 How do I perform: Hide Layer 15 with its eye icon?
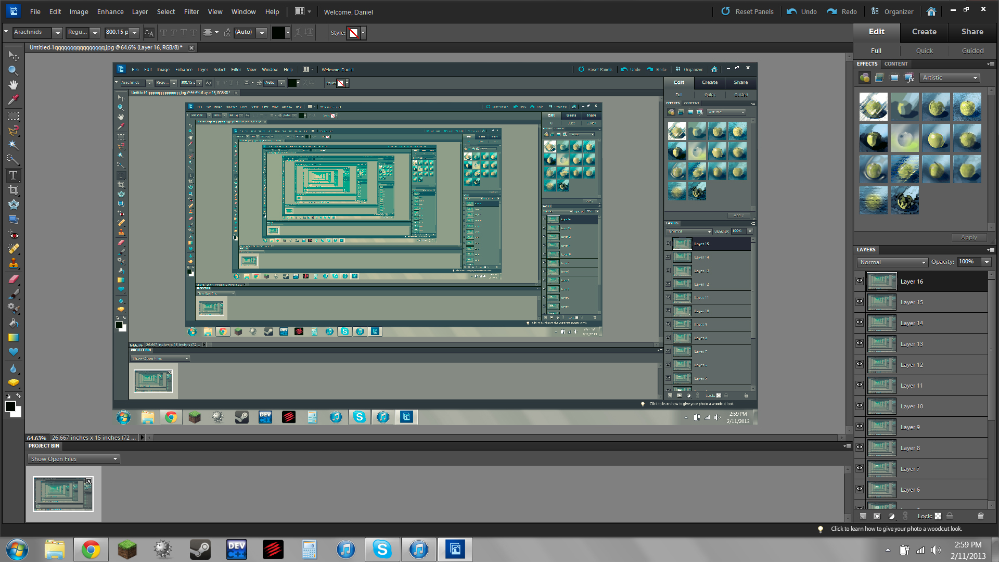coord(860,301)
